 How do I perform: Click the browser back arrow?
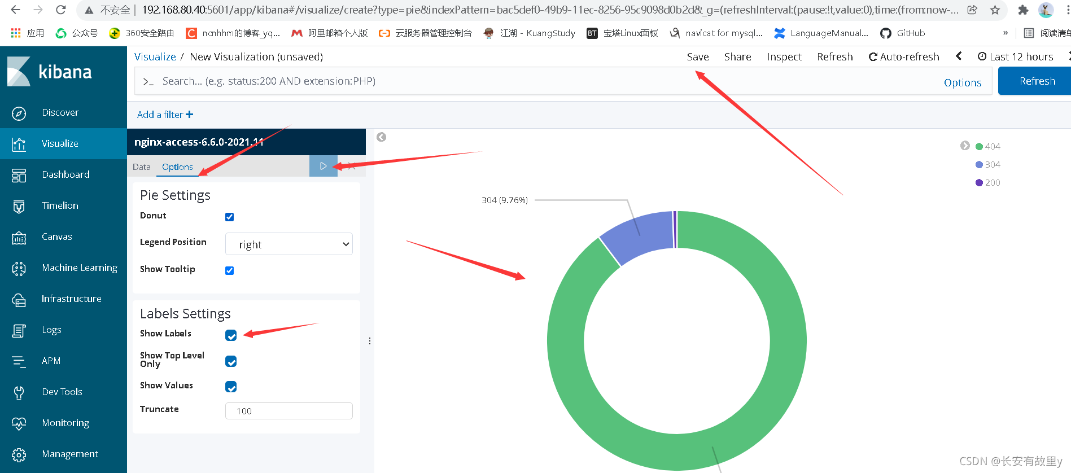point(16,10)
